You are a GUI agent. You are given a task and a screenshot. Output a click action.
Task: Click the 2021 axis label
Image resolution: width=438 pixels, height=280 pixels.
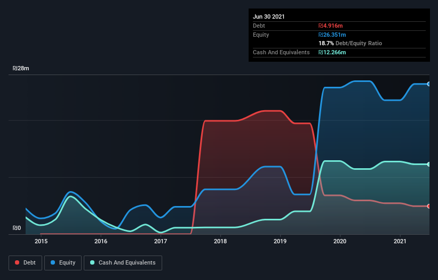click(x=400, y=241)
